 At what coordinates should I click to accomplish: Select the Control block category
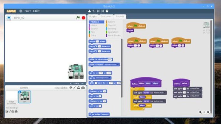tap(111, 25)
